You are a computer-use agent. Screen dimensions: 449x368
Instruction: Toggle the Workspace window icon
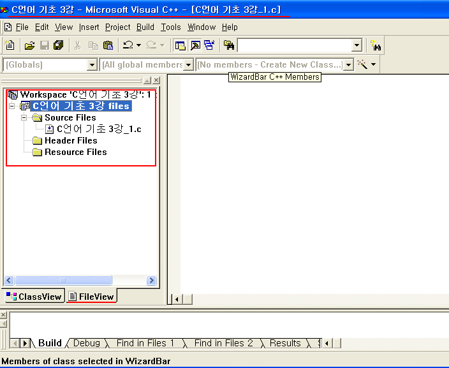(180, 45)
